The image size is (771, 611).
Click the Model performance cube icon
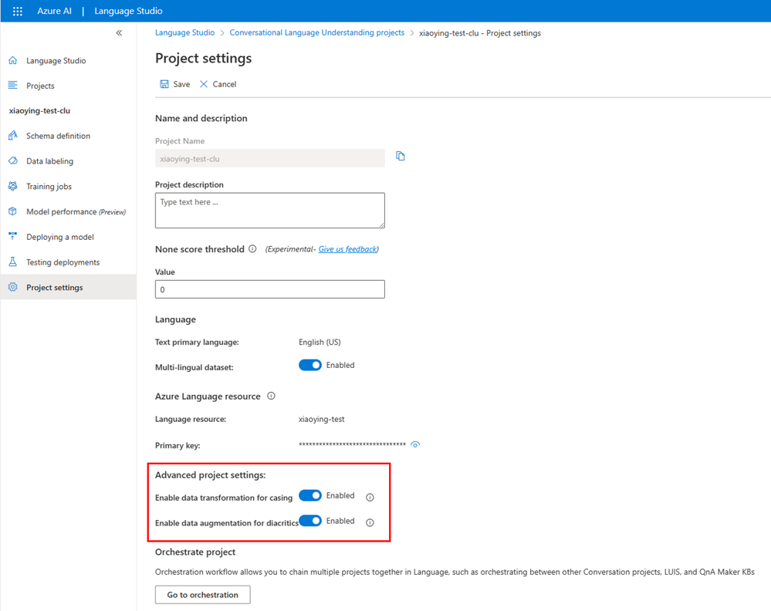tap(13, 211)
